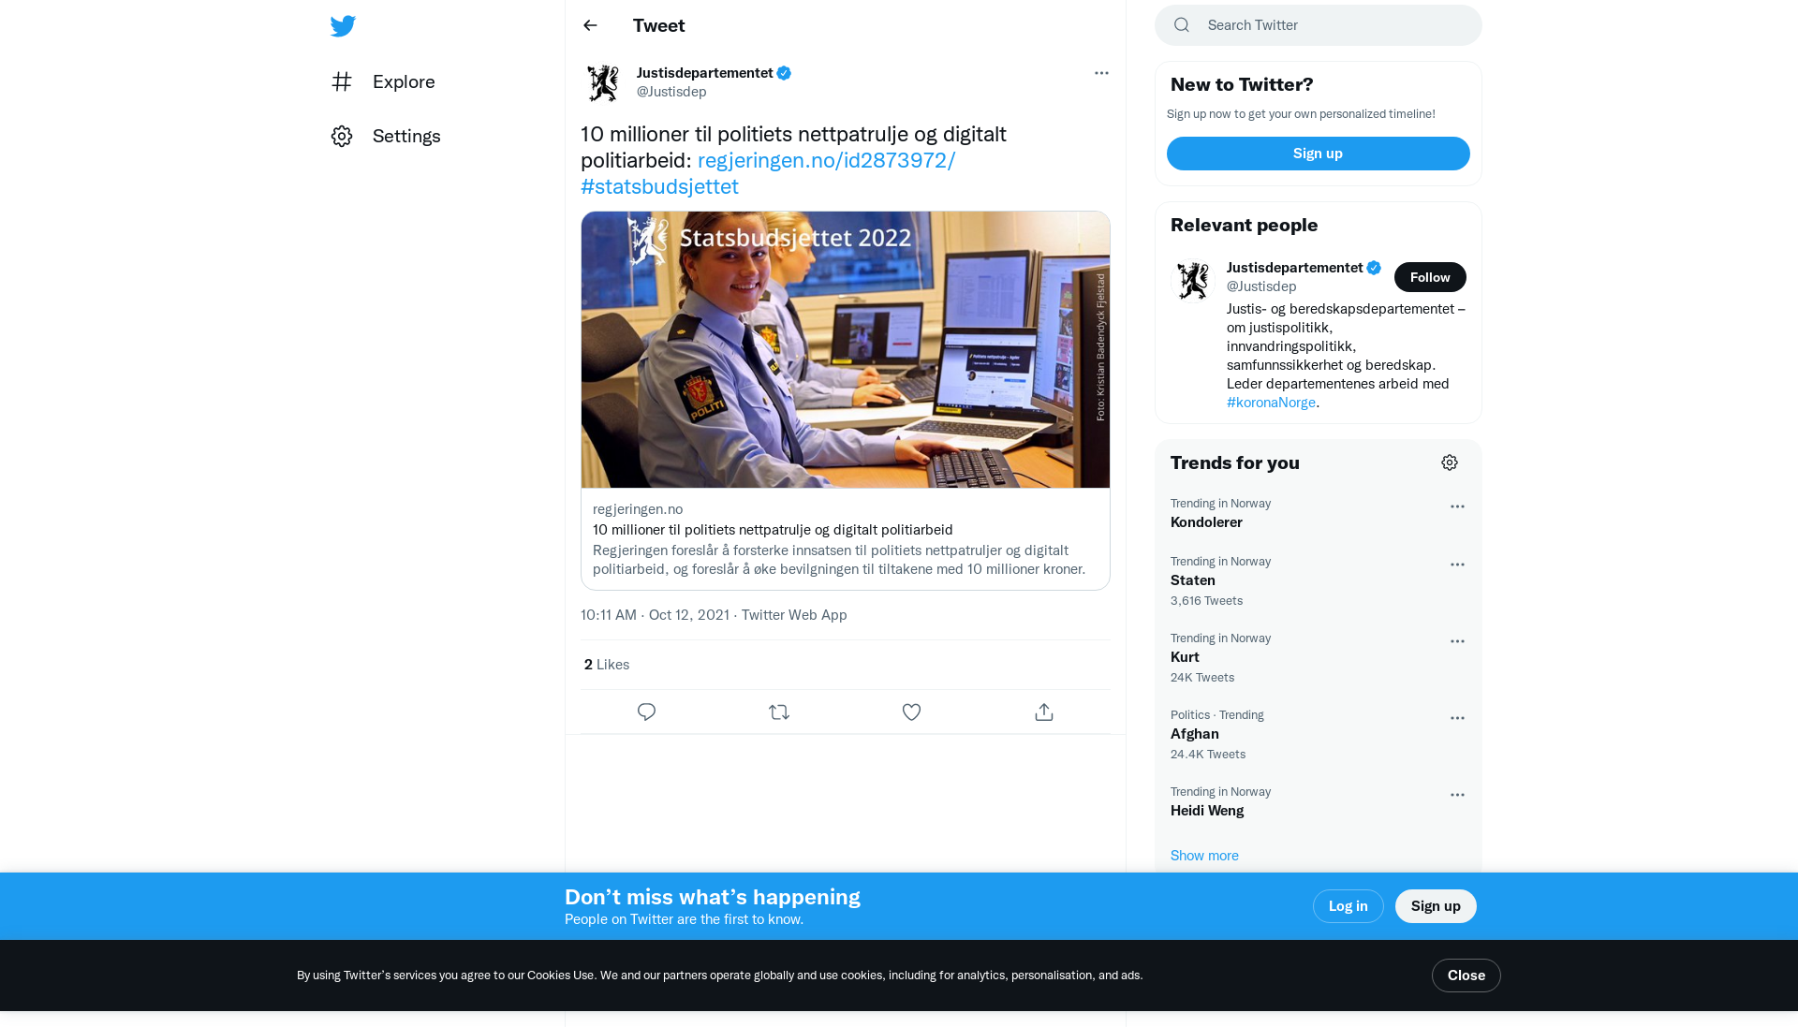Open the Trends settings gear icon
Viewport: 1798px width, 1027px height.
(x=1450, y=462)
